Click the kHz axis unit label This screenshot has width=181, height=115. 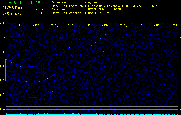click(3, 23)
